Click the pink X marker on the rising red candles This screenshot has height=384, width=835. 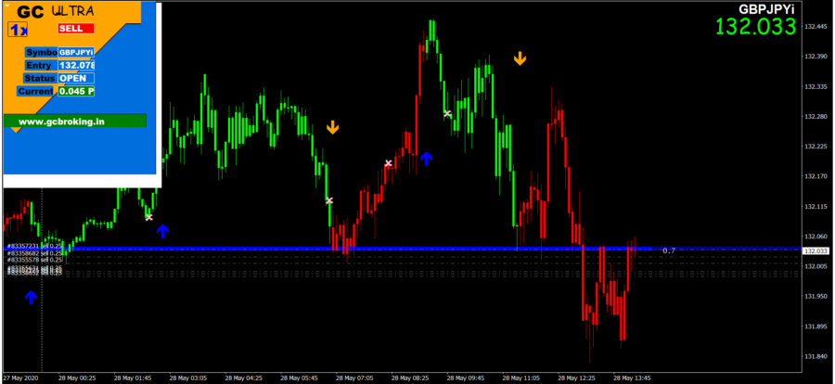point(389,164)
